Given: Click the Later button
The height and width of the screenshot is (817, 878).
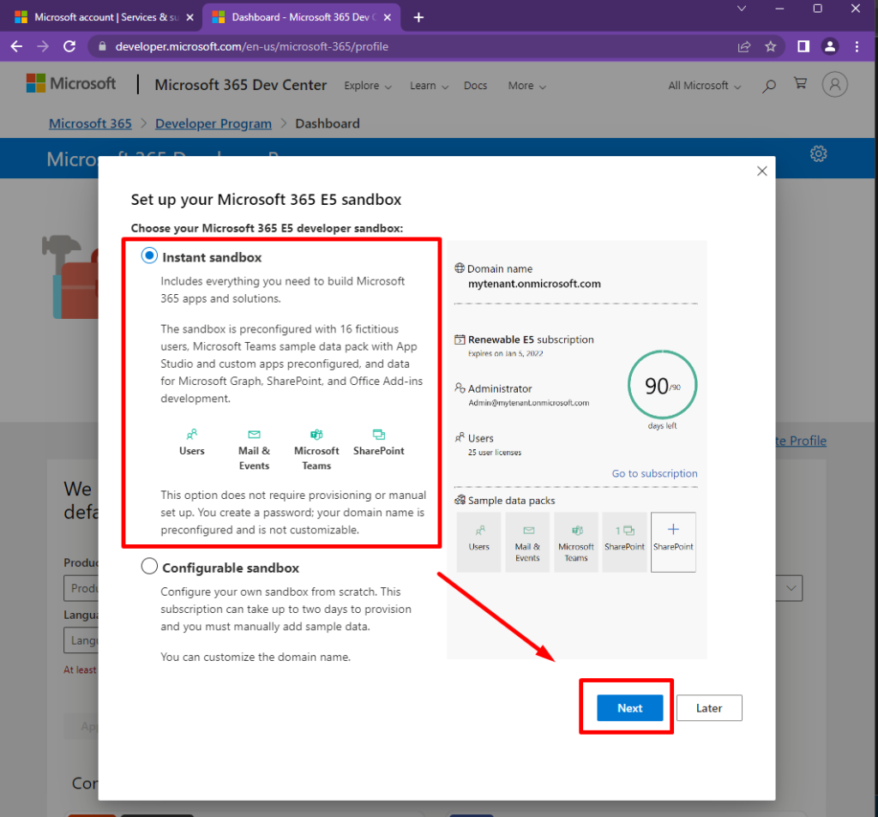Looking at the screenshot, I should tap(709, 708).
